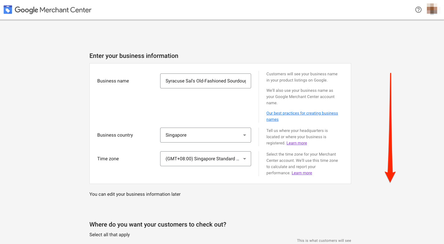
Task: Open the account profile avatar
Action: point(432,9)
